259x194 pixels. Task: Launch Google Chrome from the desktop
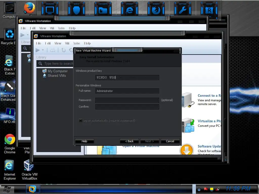(10, 144)
